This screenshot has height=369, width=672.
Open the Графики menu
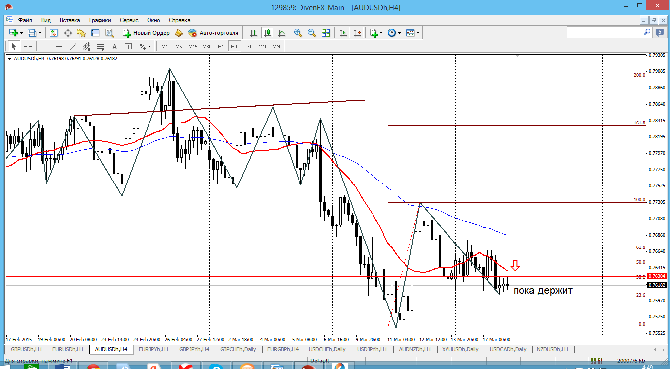[100, 20]
